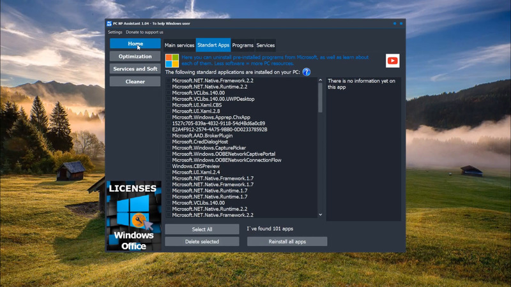
Task: Open the Licenses Windows Office banner
Action: pyautogui.click(x=134, y=216)
